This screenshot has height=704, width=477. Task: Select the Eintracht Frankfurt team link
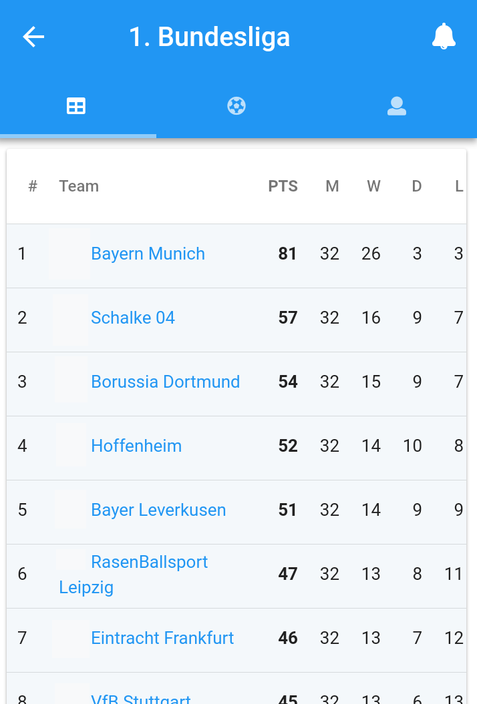pyautogui.click(x=162, y=638)
